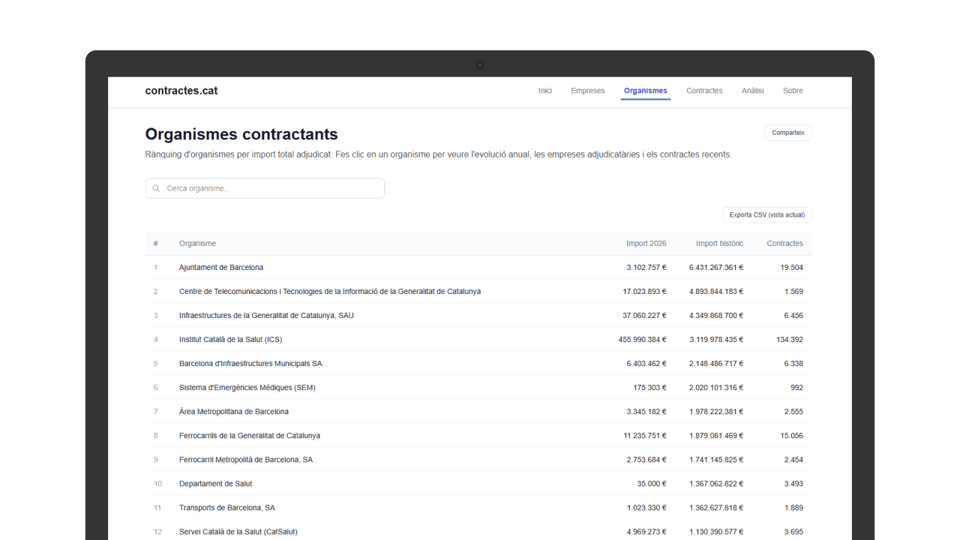Select the Organismes tab
Viewport: 960px width, 540px height.
tap(645, 91)
